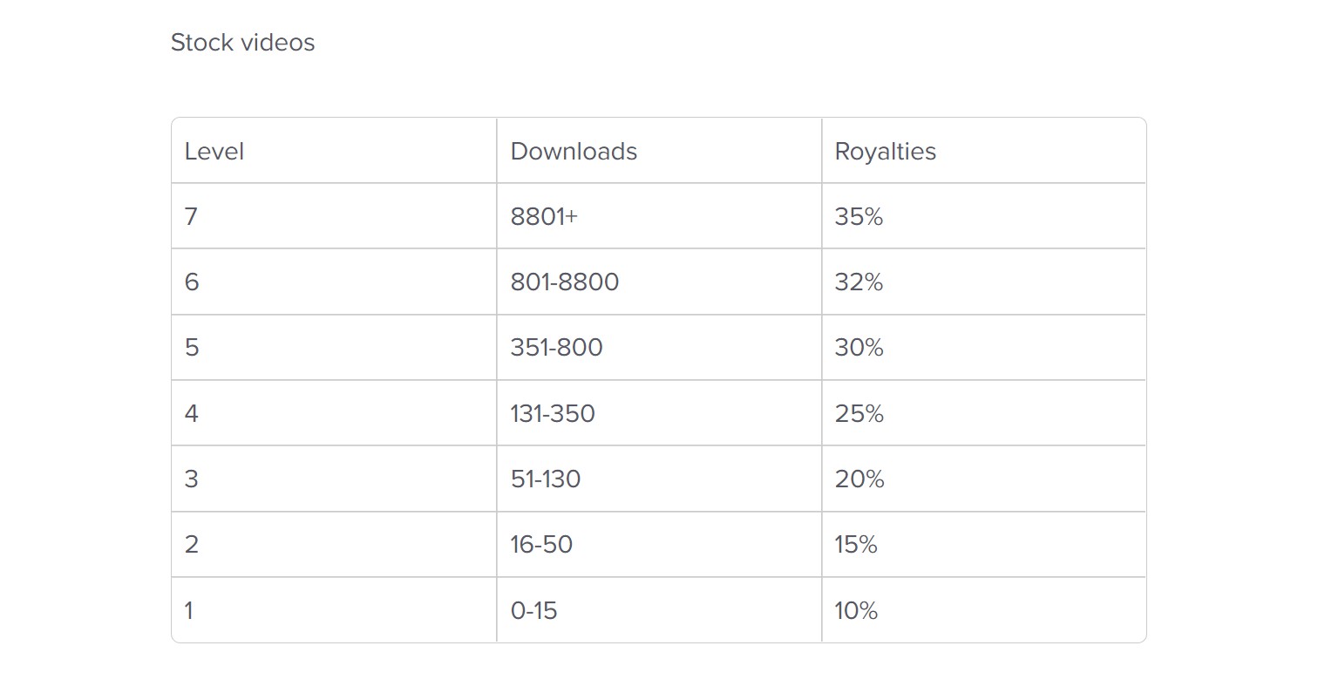Select the Royalties column header
1318x700 pixels.
(885, 152)
